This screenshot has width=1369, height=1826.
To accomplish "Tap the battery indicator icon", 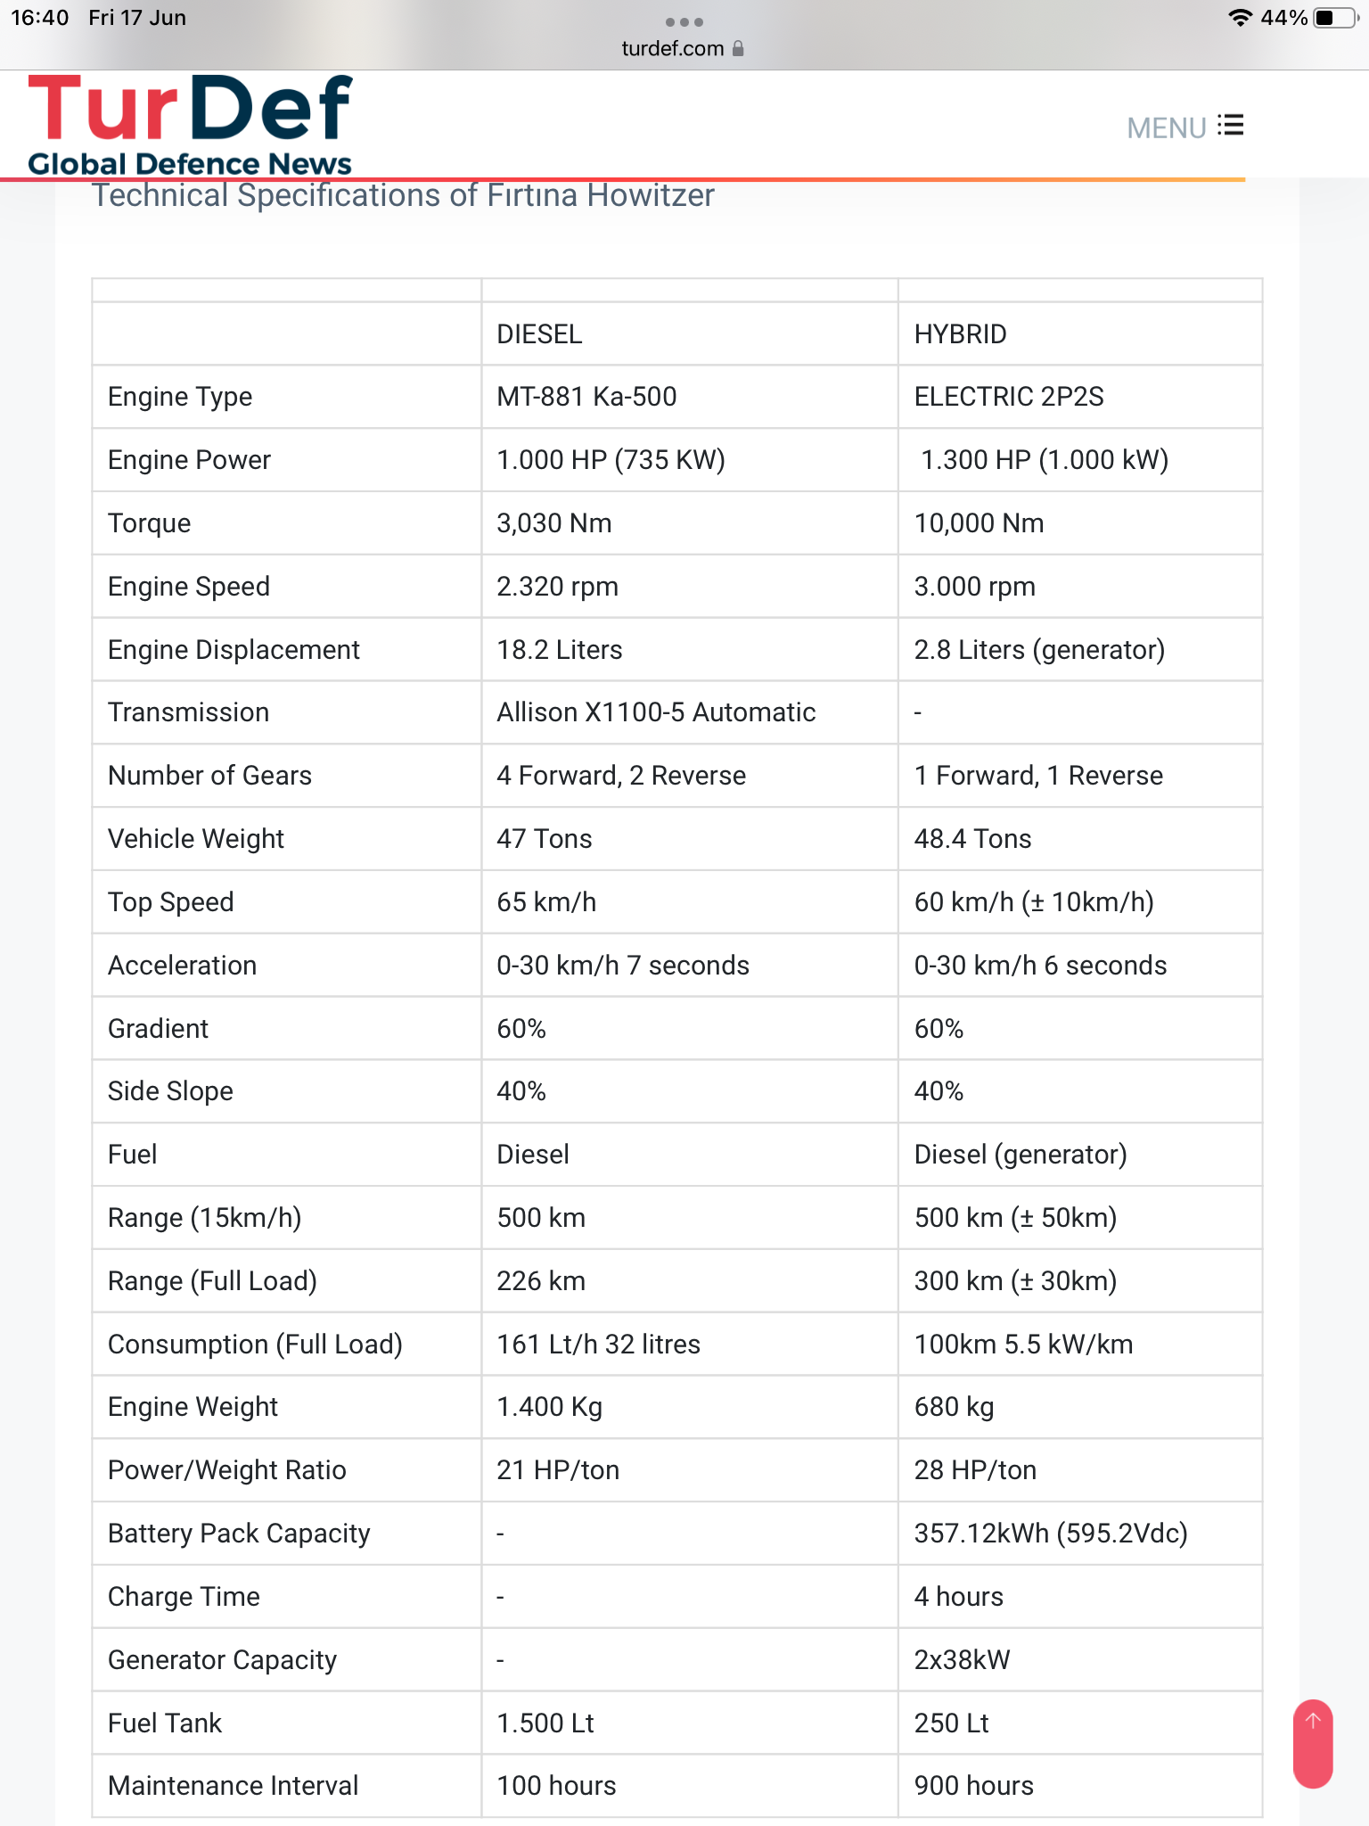I will [1334, 19].
